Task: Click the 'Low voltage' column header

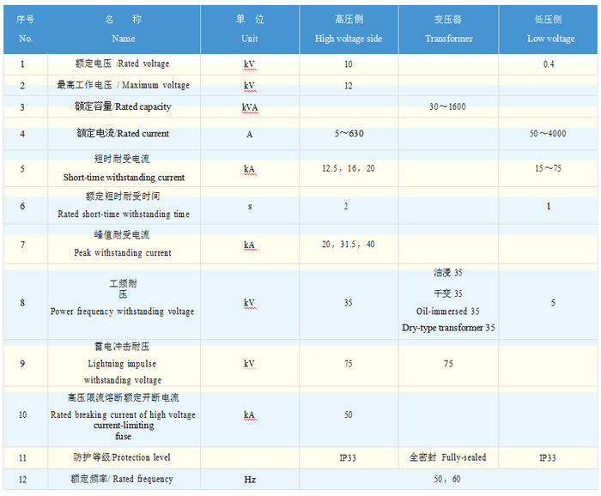Action: (549, 29)
